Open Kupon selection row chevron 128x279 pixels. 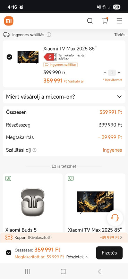(x=121, y=237)
